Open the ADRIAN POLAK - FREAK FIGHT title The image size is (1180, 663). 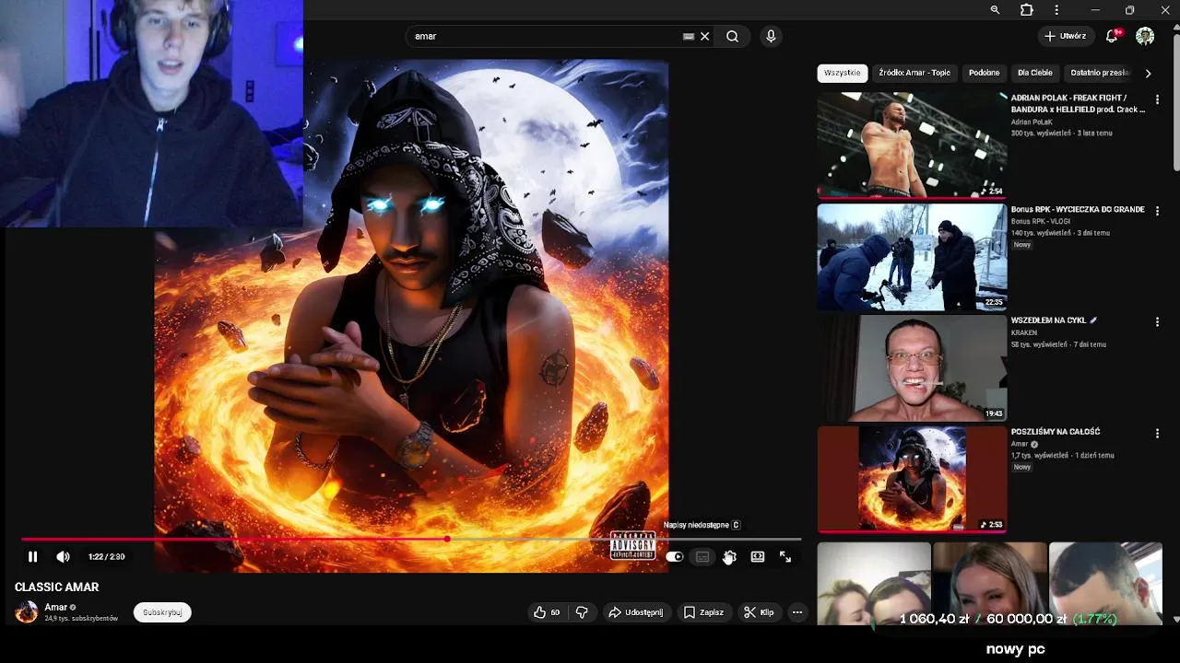click(x=1078, y=103)
